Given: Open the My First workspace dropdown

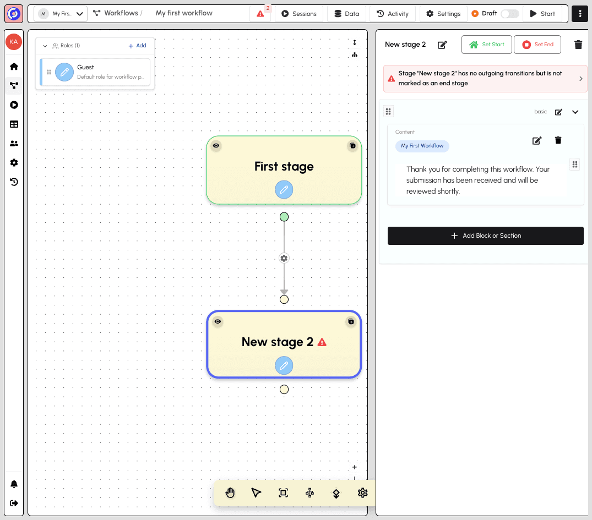Looking at the screenshot, I should (61, 14).
